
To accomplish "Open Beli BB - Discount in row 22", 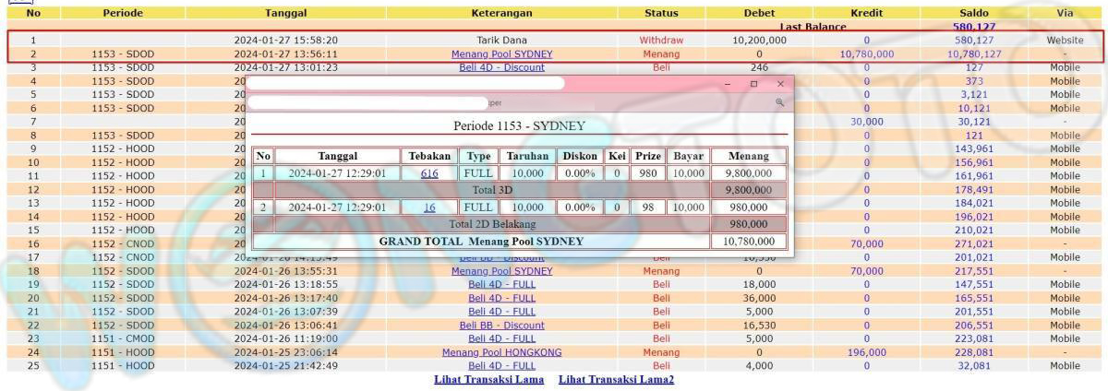I will [501, 326].
